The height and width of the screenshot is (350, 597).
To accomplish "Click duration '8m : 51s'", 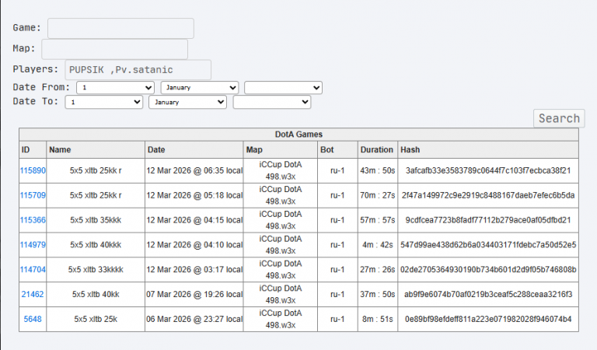I will click(378, 319).
